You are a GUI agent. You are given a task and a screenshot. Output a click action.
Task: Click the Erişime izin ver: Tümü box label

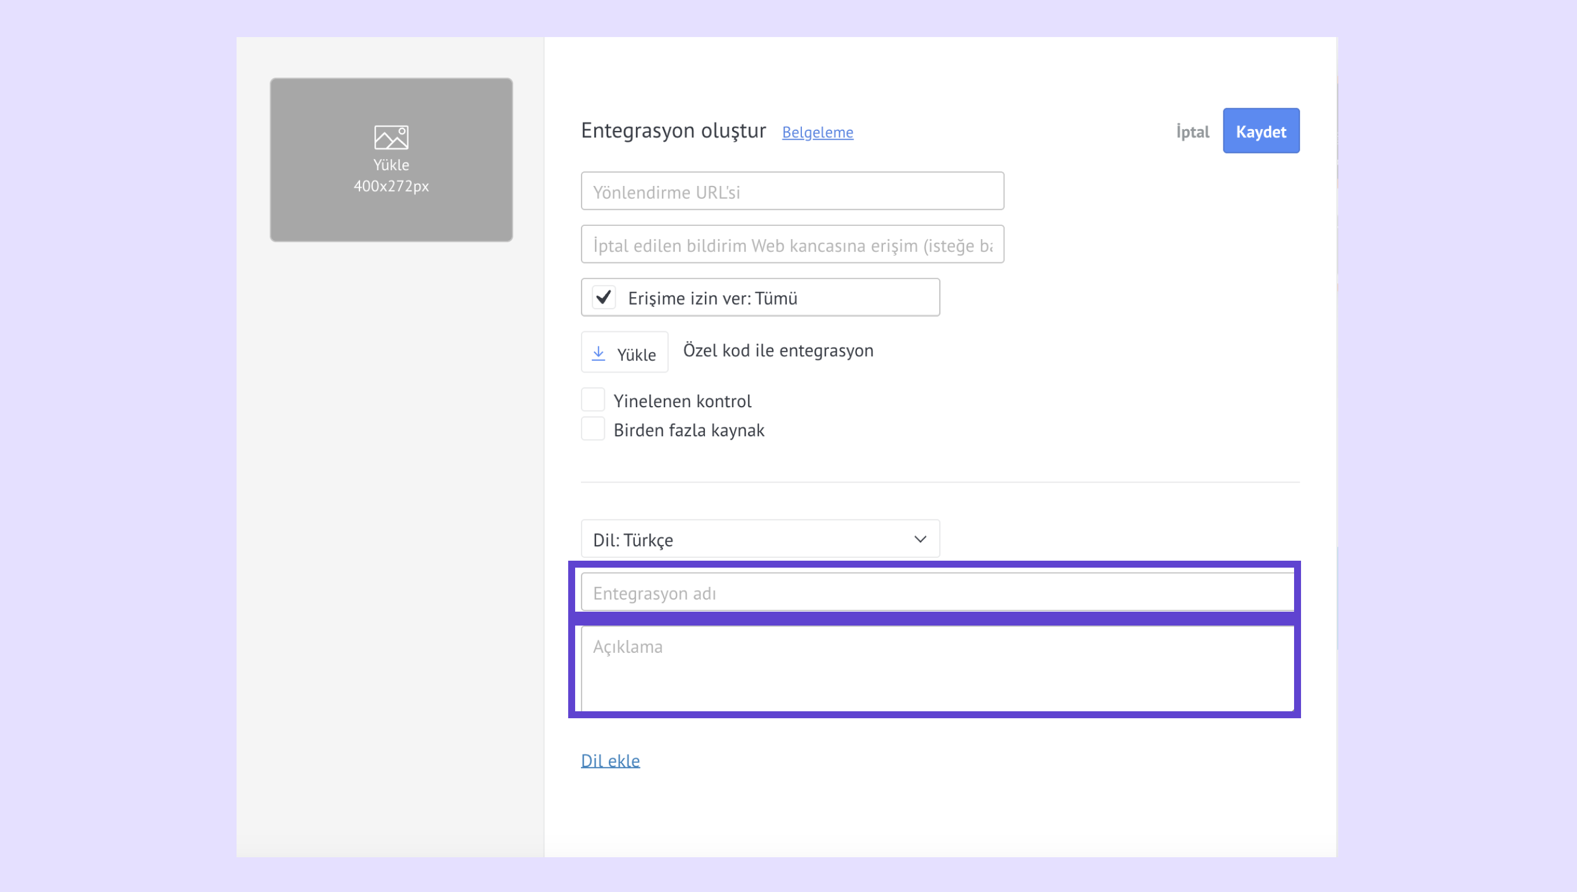[x=713, y=298]
